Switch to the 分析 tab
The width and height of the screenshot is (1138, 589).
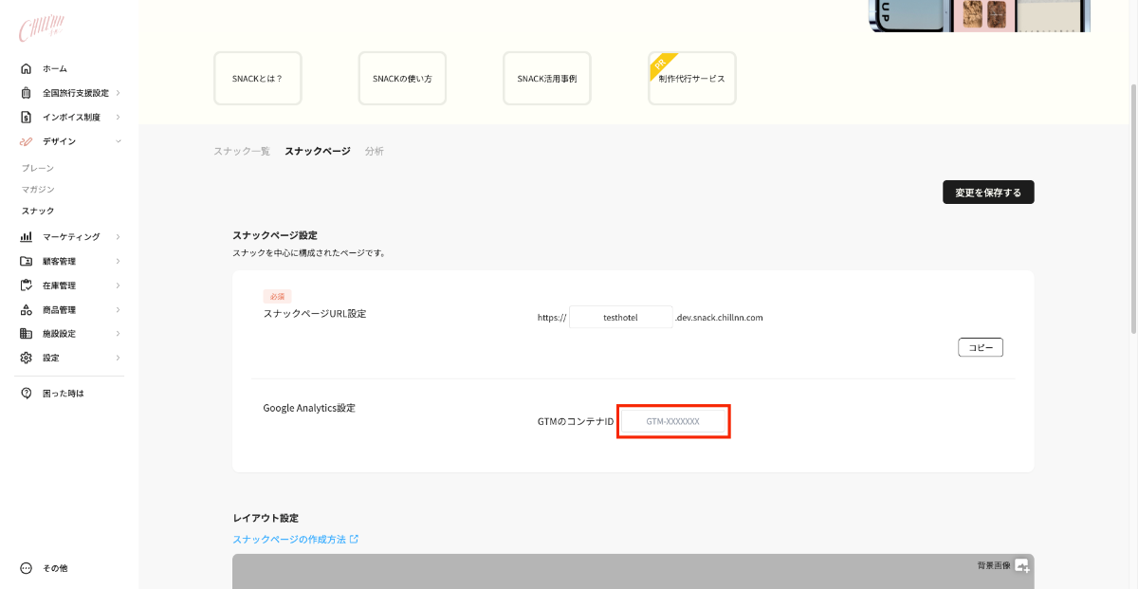(375, 151)
